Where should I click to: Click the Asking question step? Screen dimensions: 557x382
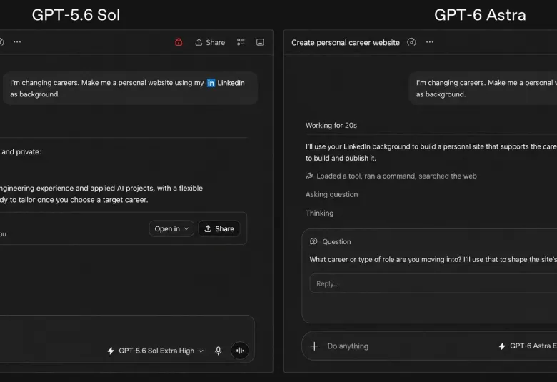click(x=332, y=194)
